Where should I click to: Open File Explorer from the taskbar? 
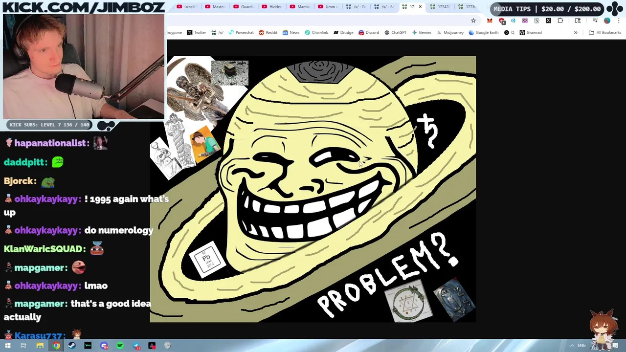(40, 346)
